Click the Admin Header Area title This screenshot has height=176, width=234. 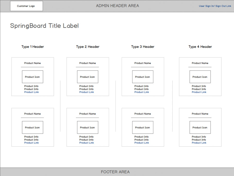pyautogui.click(x=118, y=6)
